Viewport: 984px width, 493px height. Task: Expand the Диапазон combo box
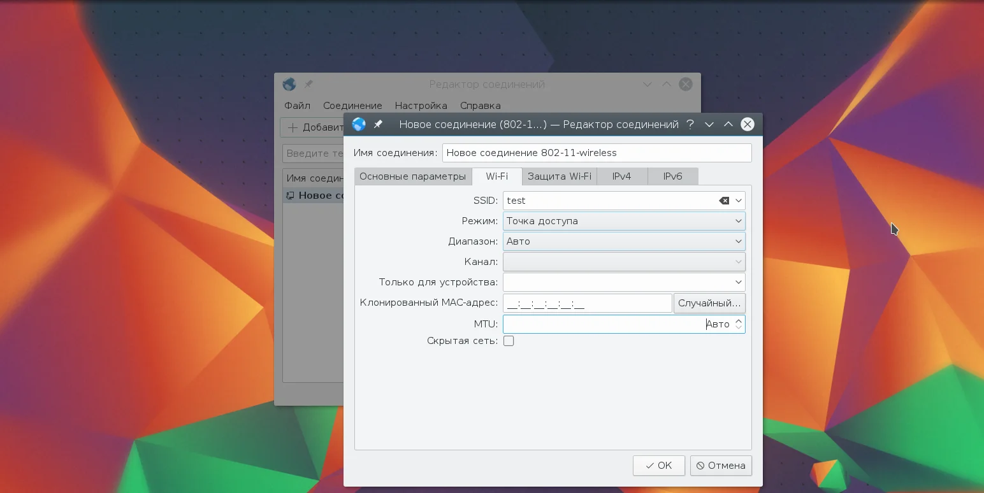pos(623,241)
